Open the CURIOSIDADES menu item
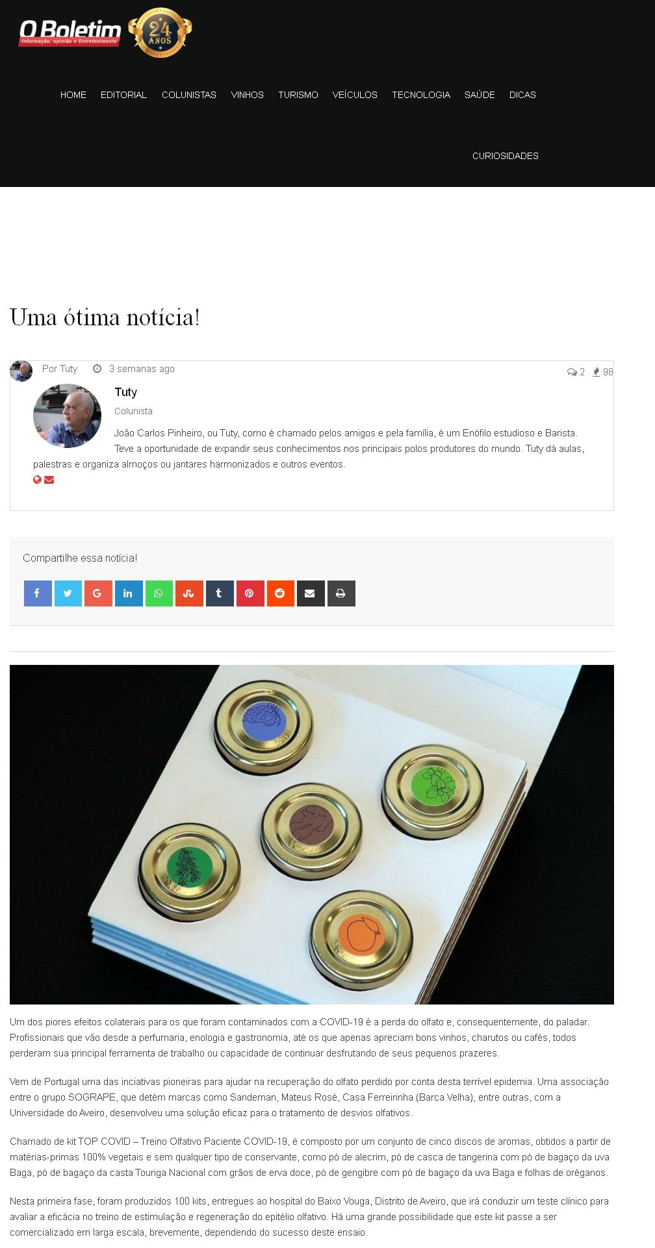 506,156
